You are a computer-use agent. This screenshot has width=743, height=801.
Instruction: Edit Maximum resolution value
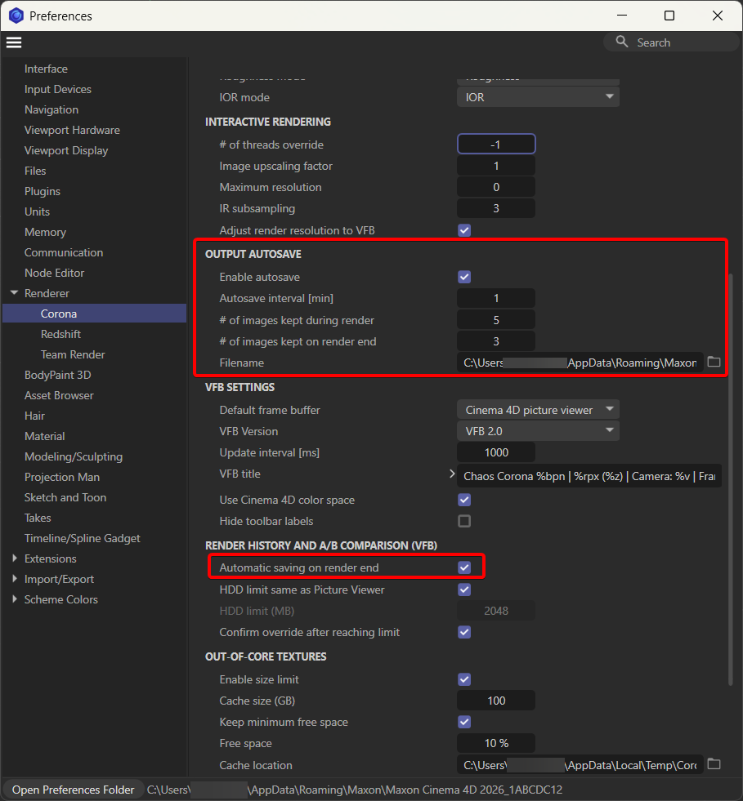[x=496, y=187]
